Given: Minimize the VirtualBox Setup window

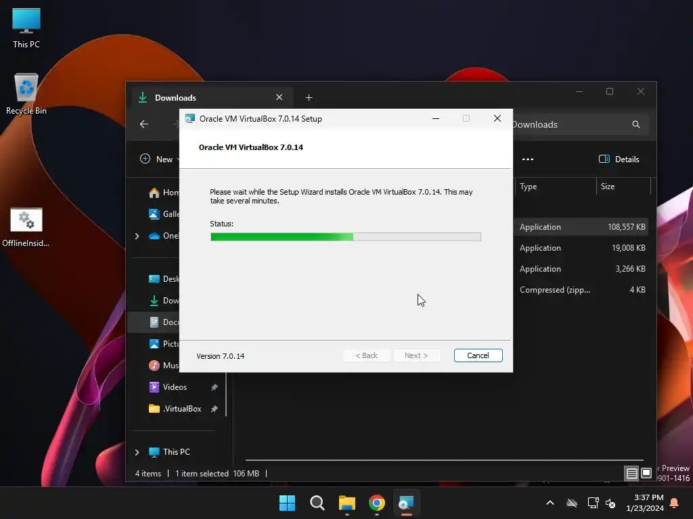Looking at the screenshot, I should [435, 118].
